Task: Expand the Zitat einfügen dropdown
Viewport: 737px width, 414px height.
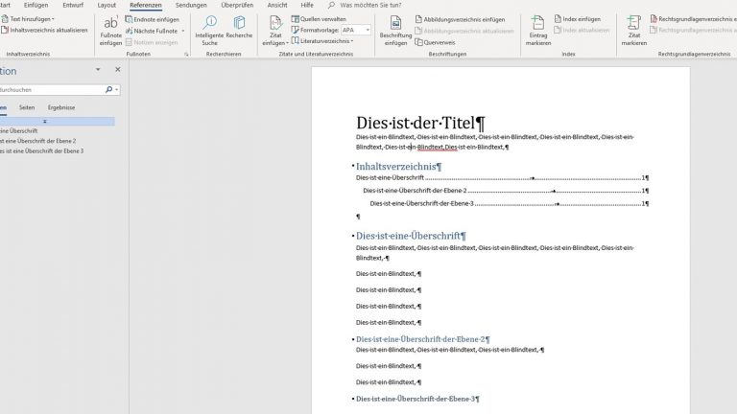Action: click(274, 42)
